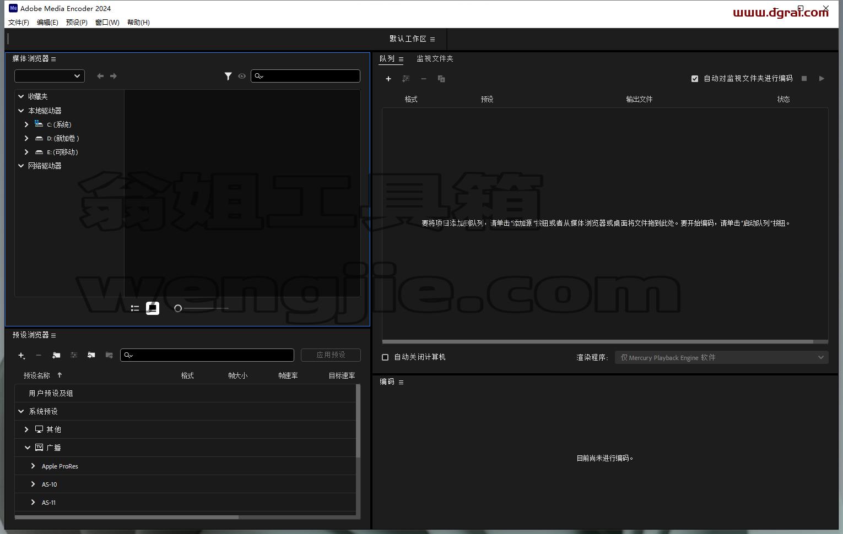Click the file type filter funnel icon
843x534 pixels.
click(228, 76)
